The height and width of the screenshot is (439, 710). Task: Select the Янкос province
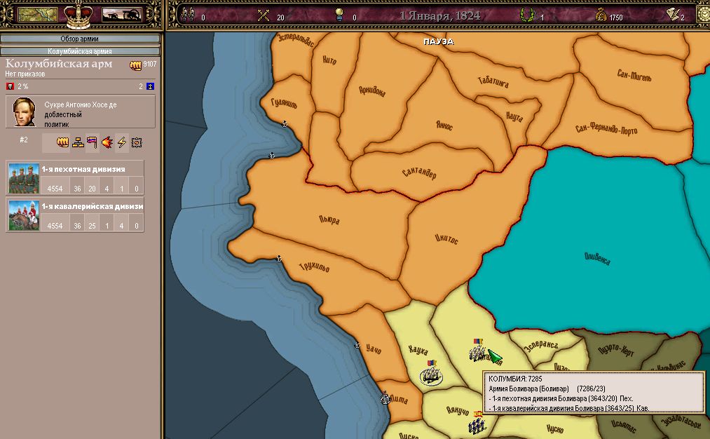point(444,125)
